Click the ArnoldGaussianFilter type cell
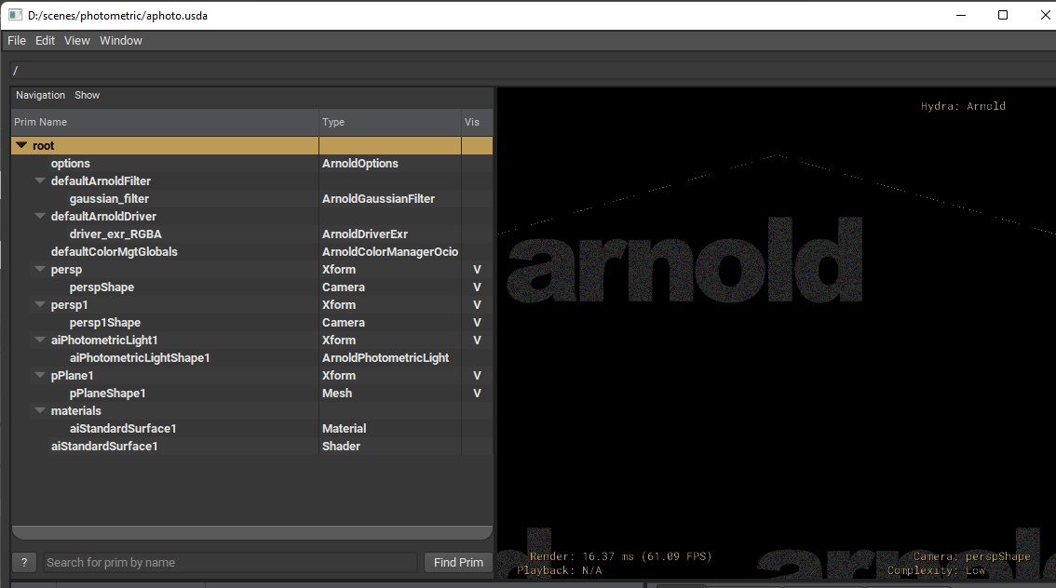The width and height of the screenshot is (1056, 588). point(378,198)
